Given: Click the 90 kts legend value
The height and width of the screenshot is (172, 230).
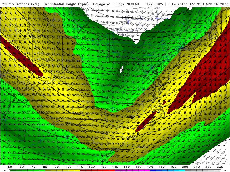Looking at the screenshot, I should [x=57, y=167].
